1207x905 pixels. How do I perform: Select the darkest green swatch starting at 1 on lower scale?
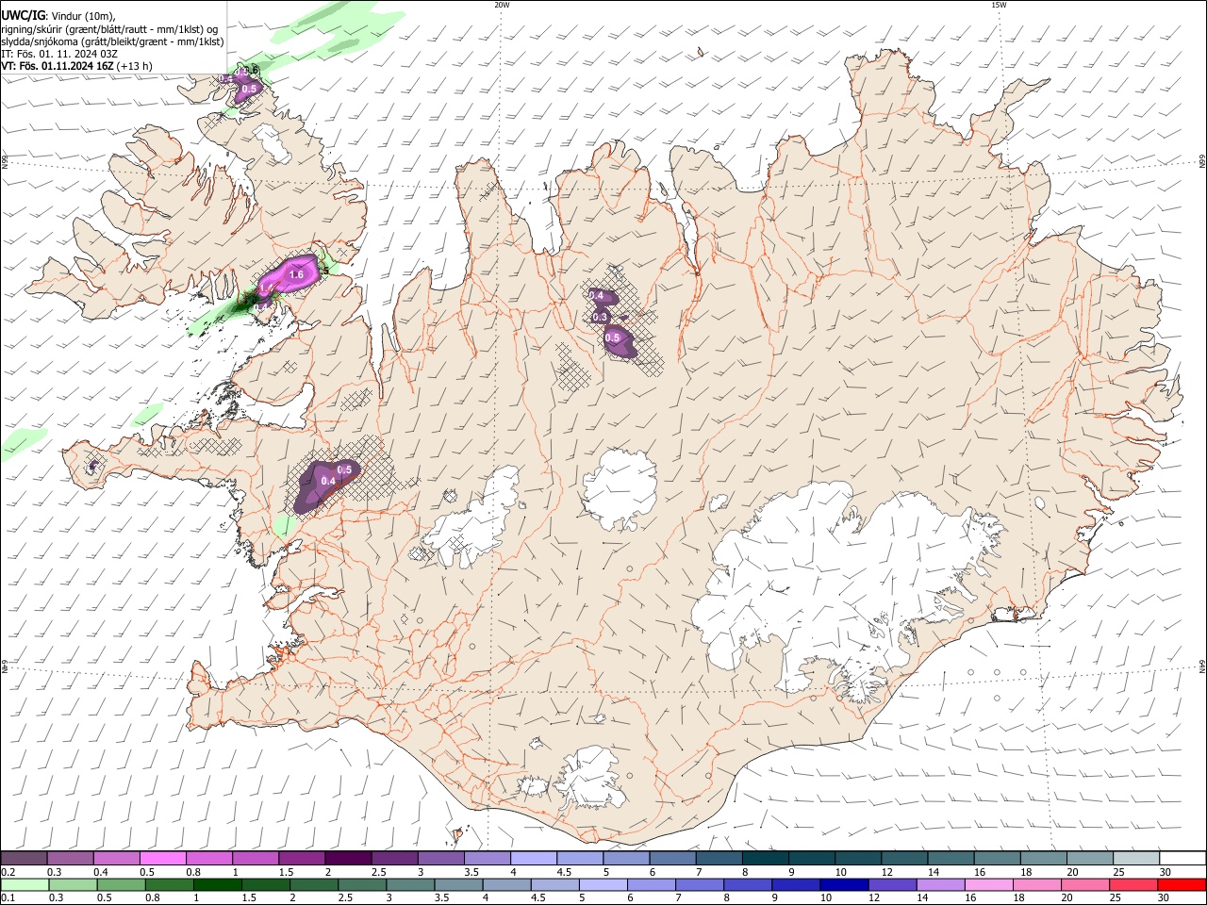click(218, 885)
